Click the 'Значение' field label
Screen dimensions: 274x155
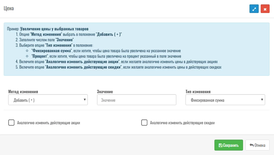(105, 92)
